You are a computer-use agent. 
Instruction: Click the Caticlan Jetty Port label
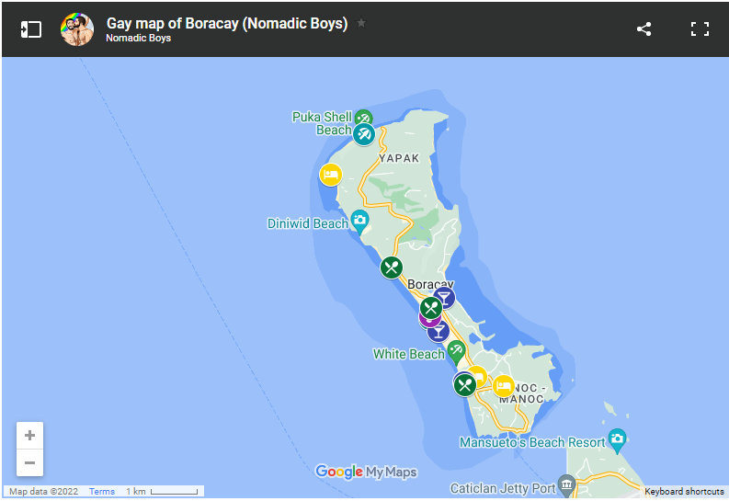pos(503,488)
